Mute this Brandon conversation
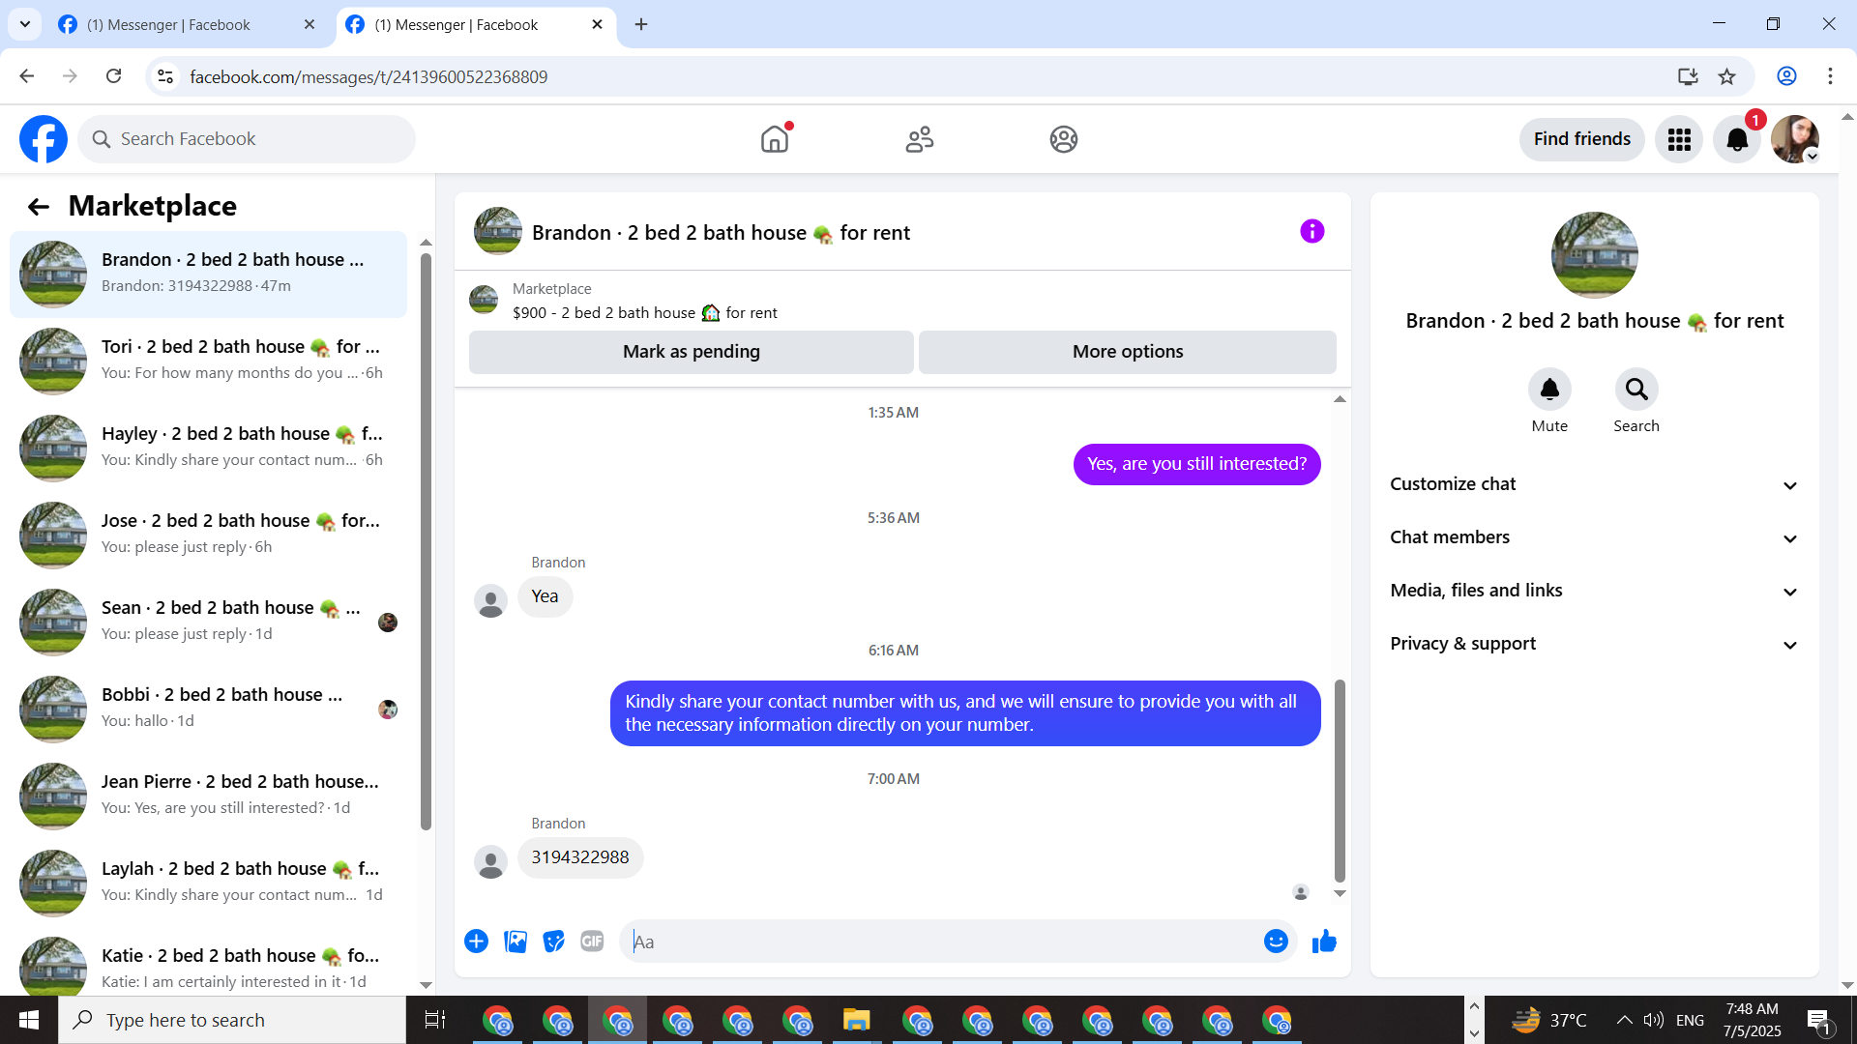 (1549, 390)
